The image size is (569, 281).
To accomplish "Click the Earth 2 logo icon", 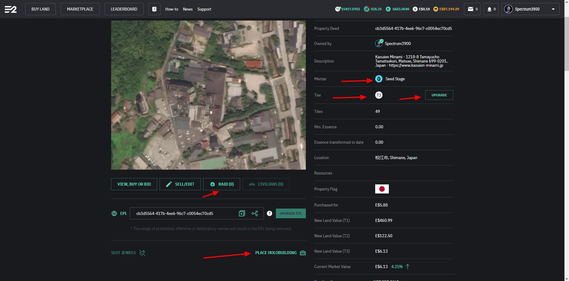I will point(11,9).
